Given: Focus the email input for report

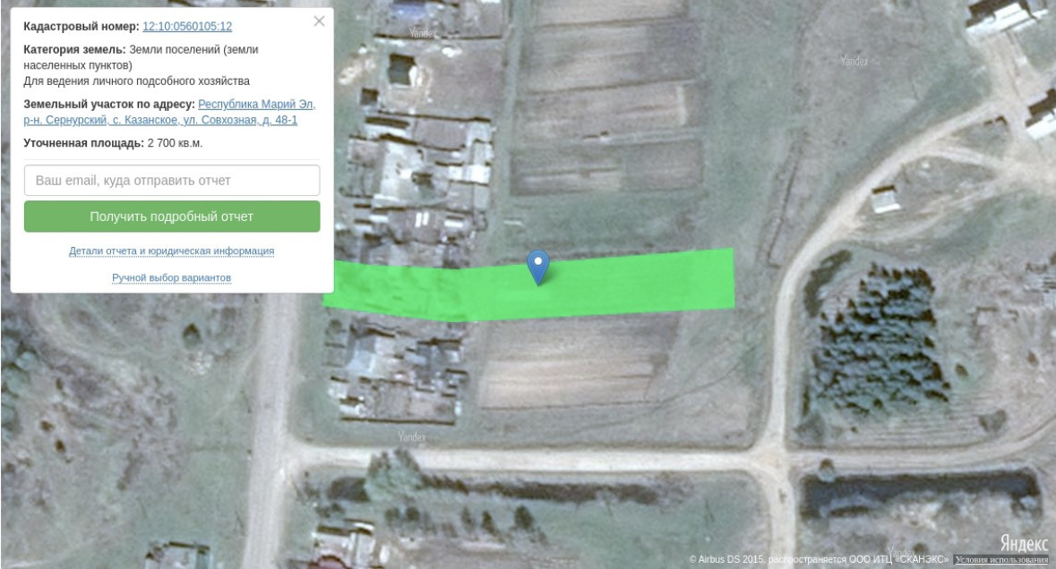Looking at the screenshot, I should [x=172, y=180].
